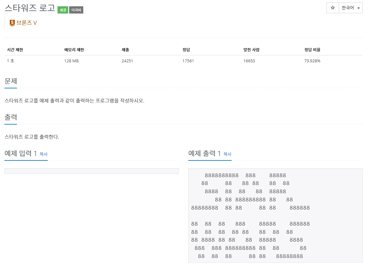This screenshot has width=368, height=268.
Task: Click the 128 MB memory value
Action: [71, 61]
